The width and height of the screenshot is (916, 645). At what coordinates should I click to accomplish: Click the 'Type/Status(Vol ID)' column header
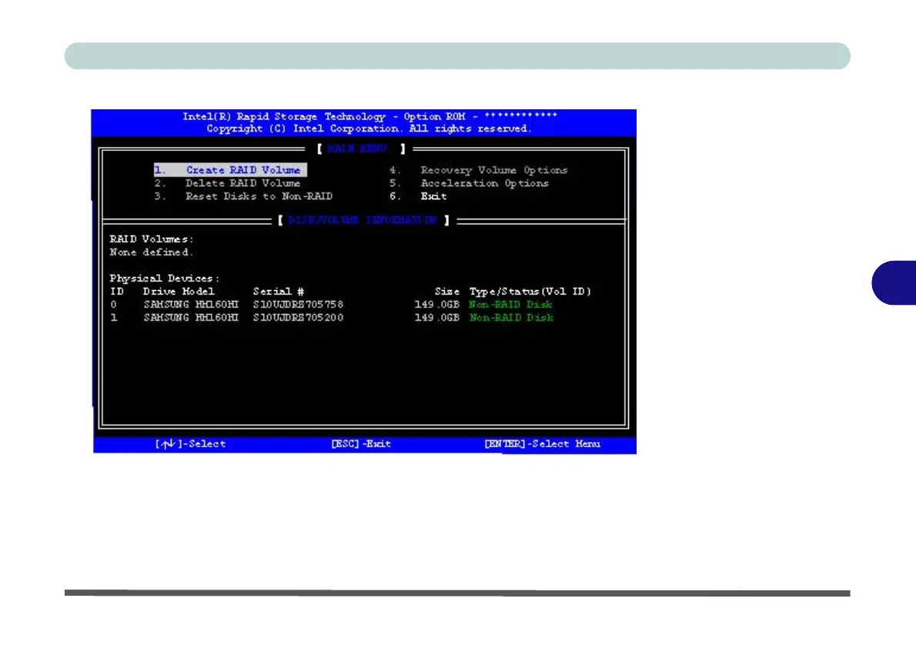pos(530,291)
